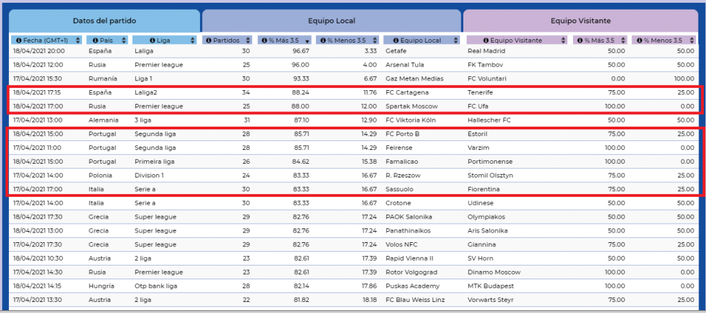Select the Datos del partido header tab

105,21
